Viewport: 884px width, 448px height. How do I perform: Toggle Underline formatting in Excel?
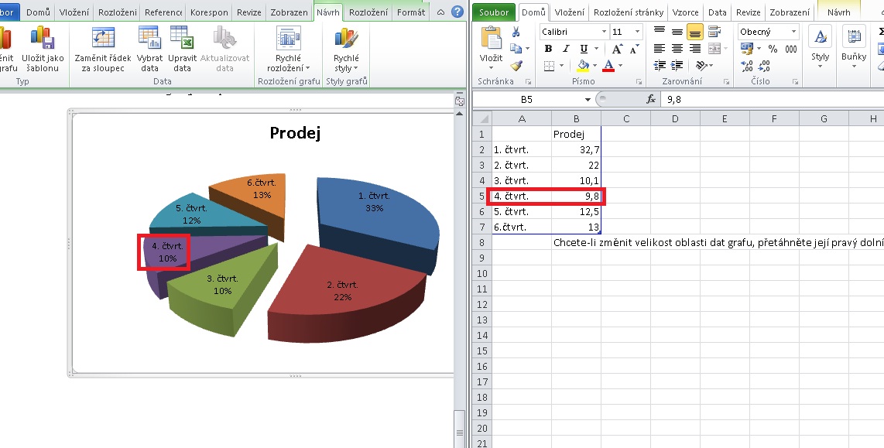coord(584,49)
